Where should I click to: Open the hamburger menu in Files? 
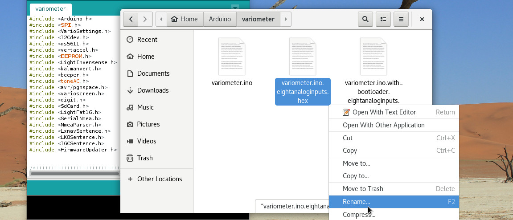pyautogui.click(x=401, y=19)
